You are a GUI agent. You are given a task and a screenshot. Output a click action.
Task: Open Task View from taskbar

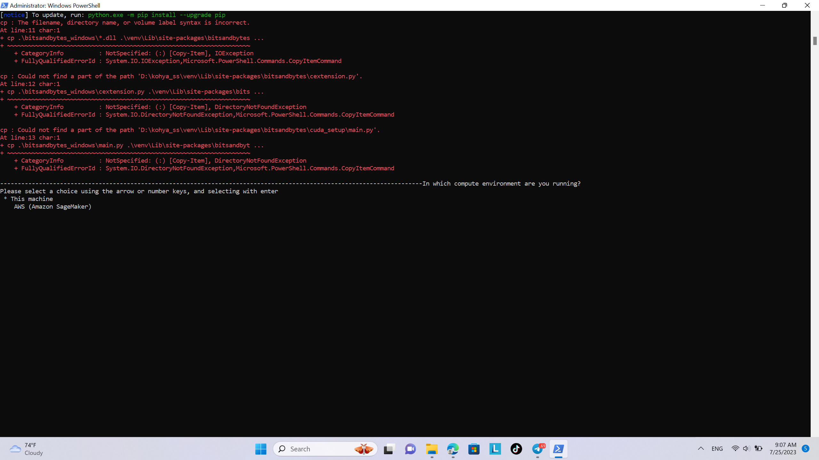click(x=389, y=449)
